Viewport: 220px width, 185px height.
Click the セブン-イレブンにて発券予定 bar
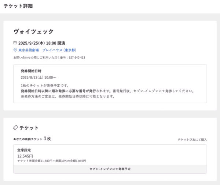click(x=110, y=169)
